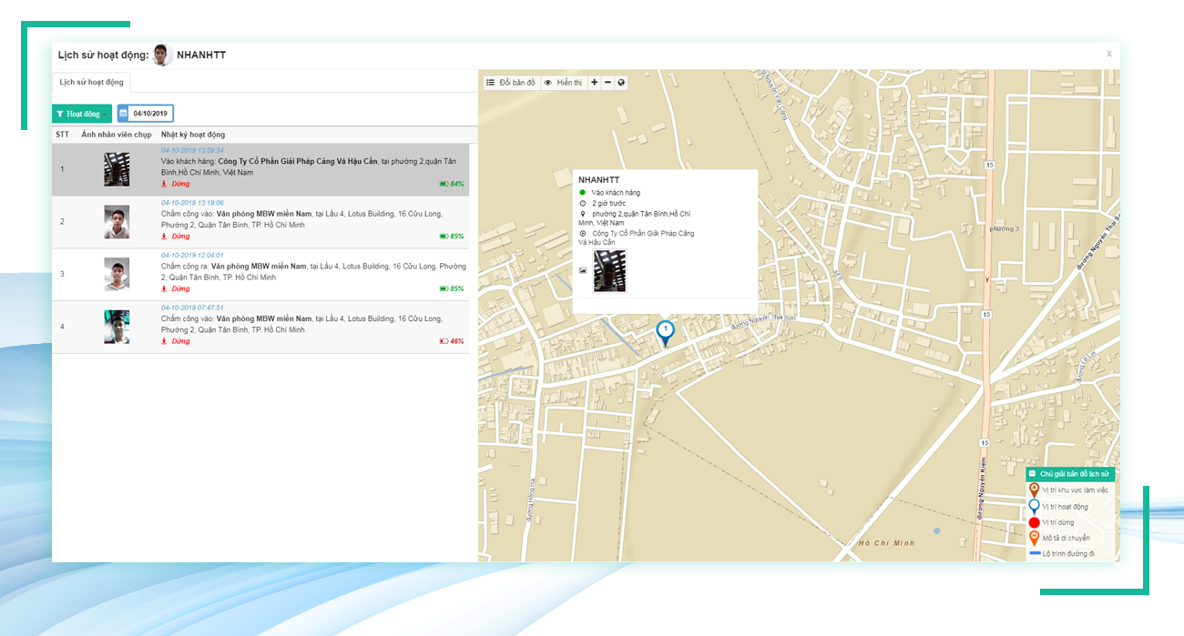Click timestamp '04-10-2019 12:04:01'
The height and width of the screenshot is (636, 1184).
click(x=192, y=256)
